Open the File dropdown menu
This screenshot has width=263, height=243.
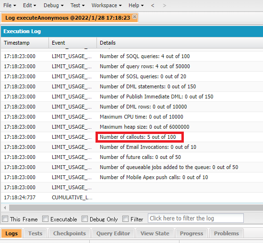10,5
